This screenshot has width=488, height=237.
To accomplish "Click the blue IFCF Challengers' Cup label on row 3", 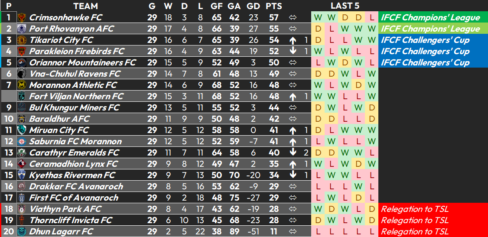I will pyautogui.click(x=425, y=40).
